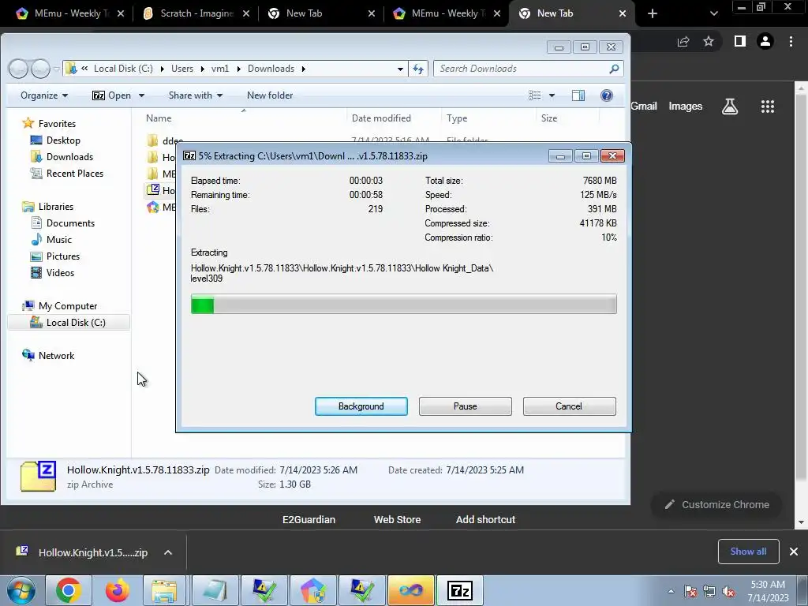Image resolution: width=808 pixels, height=606 pixels.
Task: Open Firefox from the taskbar
Action: click(x=118, y=590)
